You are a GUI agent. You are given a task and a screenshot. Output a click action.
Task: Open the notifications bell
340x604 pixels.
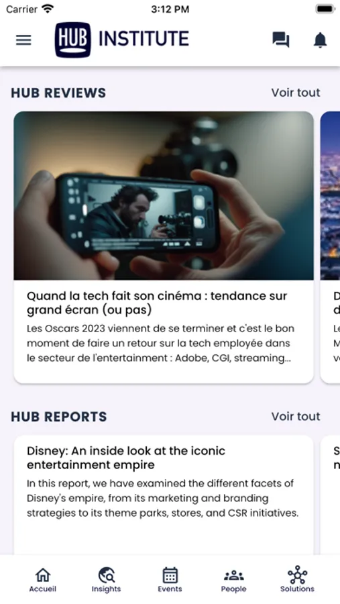(320, 40)
